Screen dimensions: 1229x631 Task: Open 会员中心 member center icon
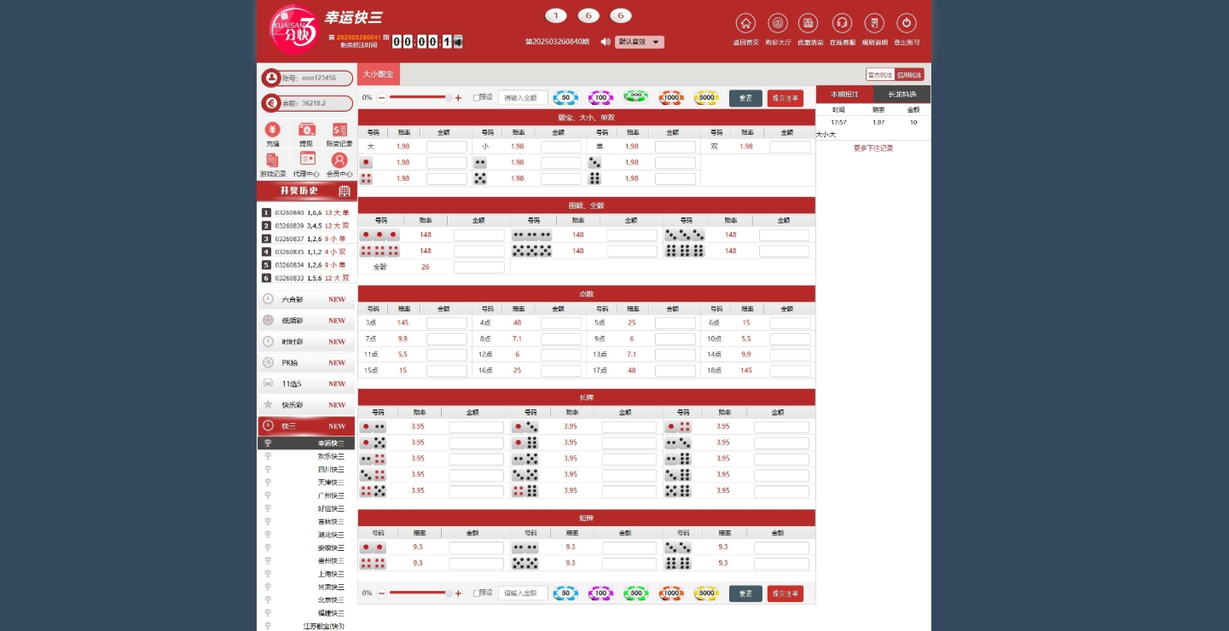pos(339,159)
